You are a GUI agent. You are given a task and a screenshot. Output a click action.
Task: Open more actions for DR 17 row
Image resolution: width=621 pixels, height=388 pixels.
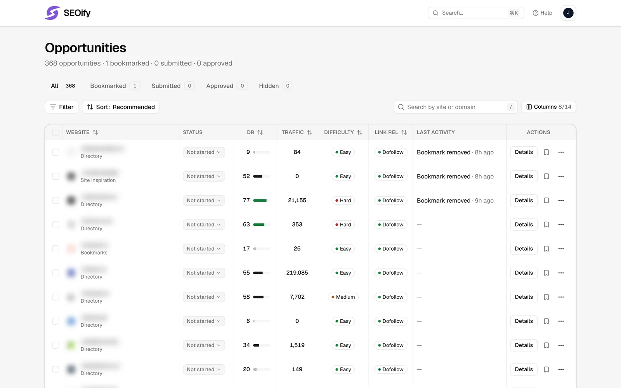point(561,249)
